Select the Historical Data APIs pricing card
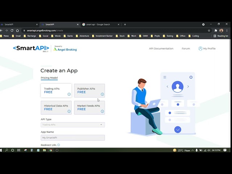 pyautogui.click(x=56, y=108)
